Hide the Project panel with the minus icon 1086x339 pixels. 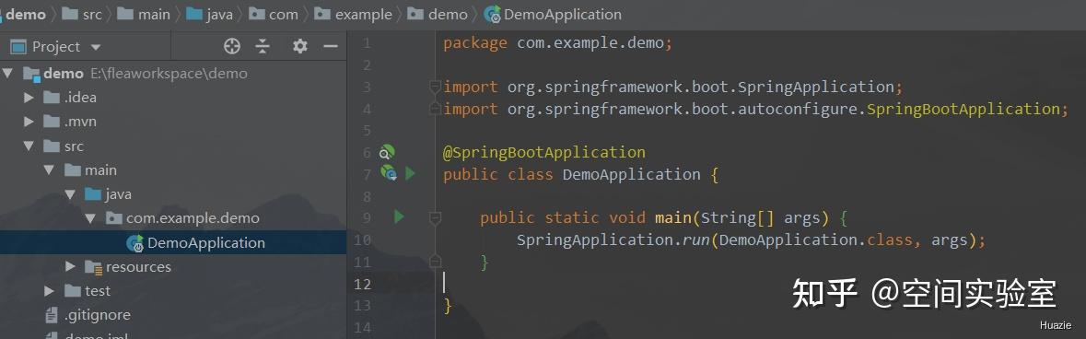331,46
